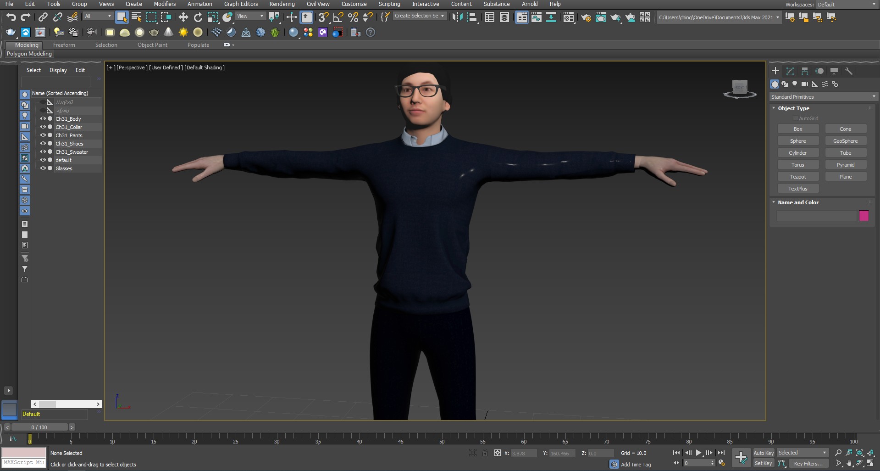Screen dimensions: 880x471
Task: Hide the Ch31_Sweater object eye icon
Action: (x=43, y=152)
